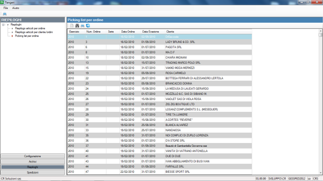Viewport: 323px width, 181px height.
Task: Sort by the Data Evasione column header
Action: point(152,32)
